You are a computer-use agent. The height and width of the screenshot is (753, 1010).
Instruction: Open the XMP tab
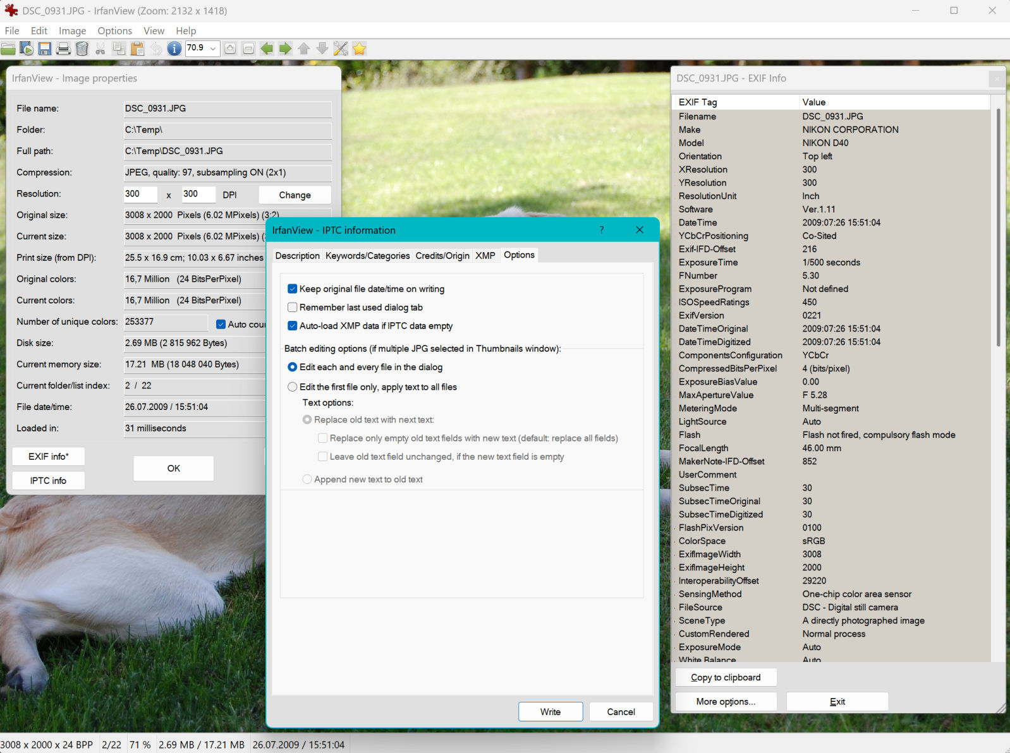485,256
